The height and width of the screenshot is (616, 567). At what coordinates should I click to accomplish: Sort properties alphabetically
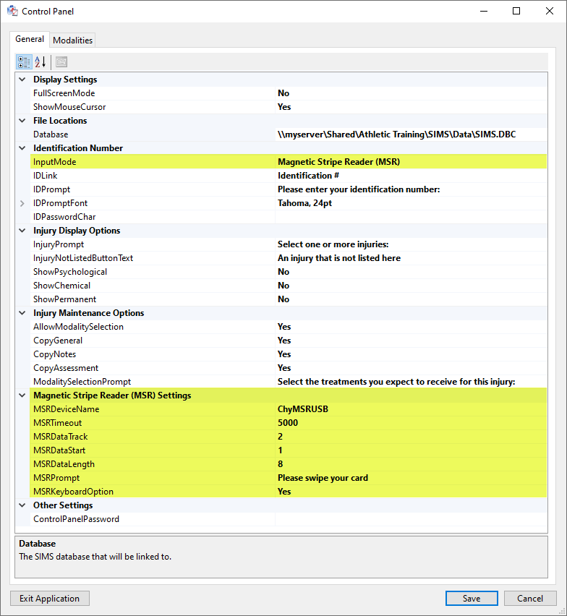(x=40, y=62)
